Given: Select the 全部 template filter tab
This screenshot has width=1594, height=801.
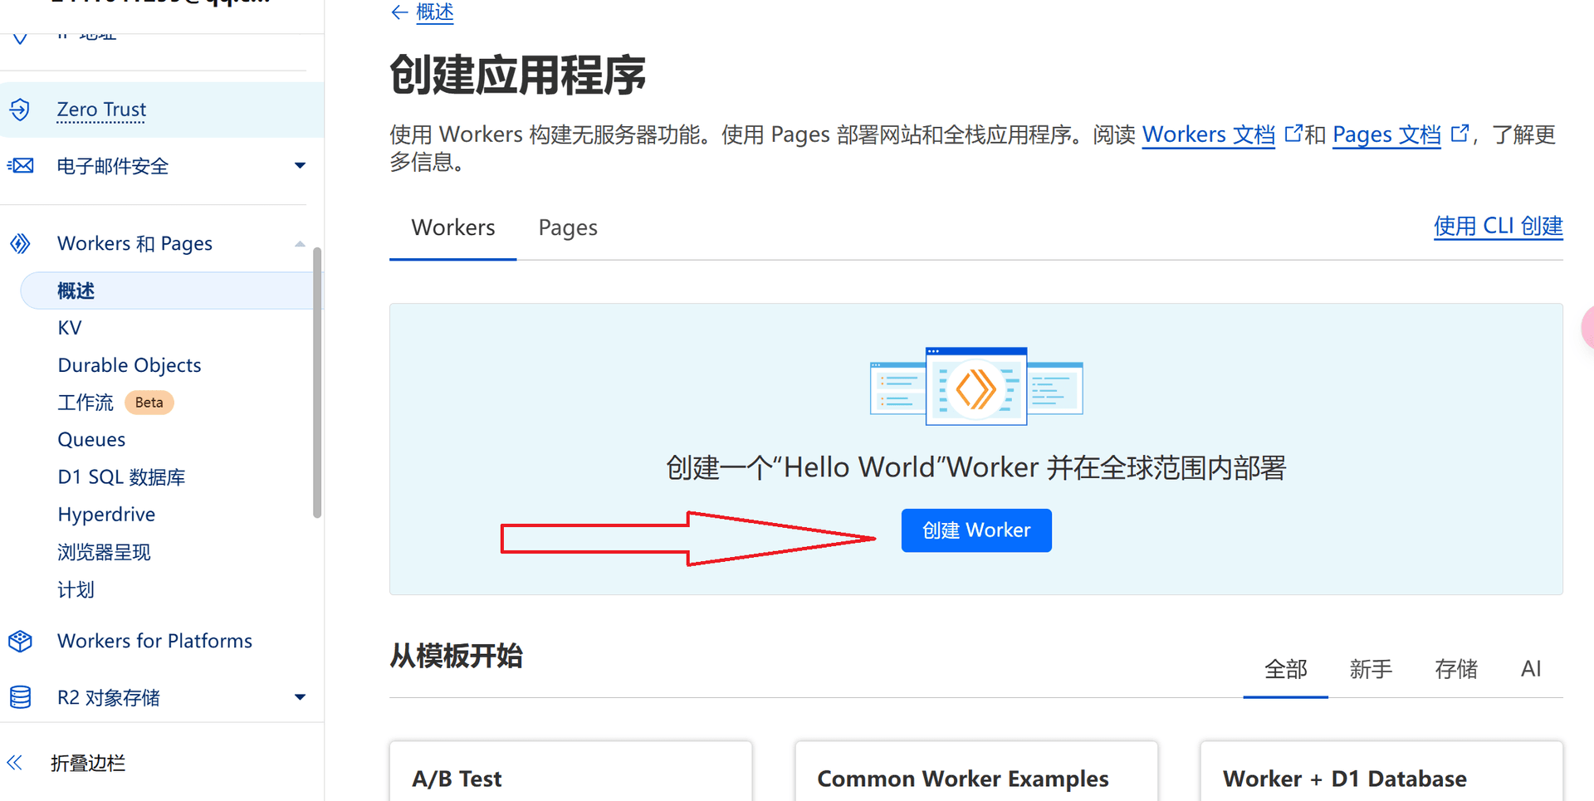Looking at the screenshot, I should (1285, 669).
